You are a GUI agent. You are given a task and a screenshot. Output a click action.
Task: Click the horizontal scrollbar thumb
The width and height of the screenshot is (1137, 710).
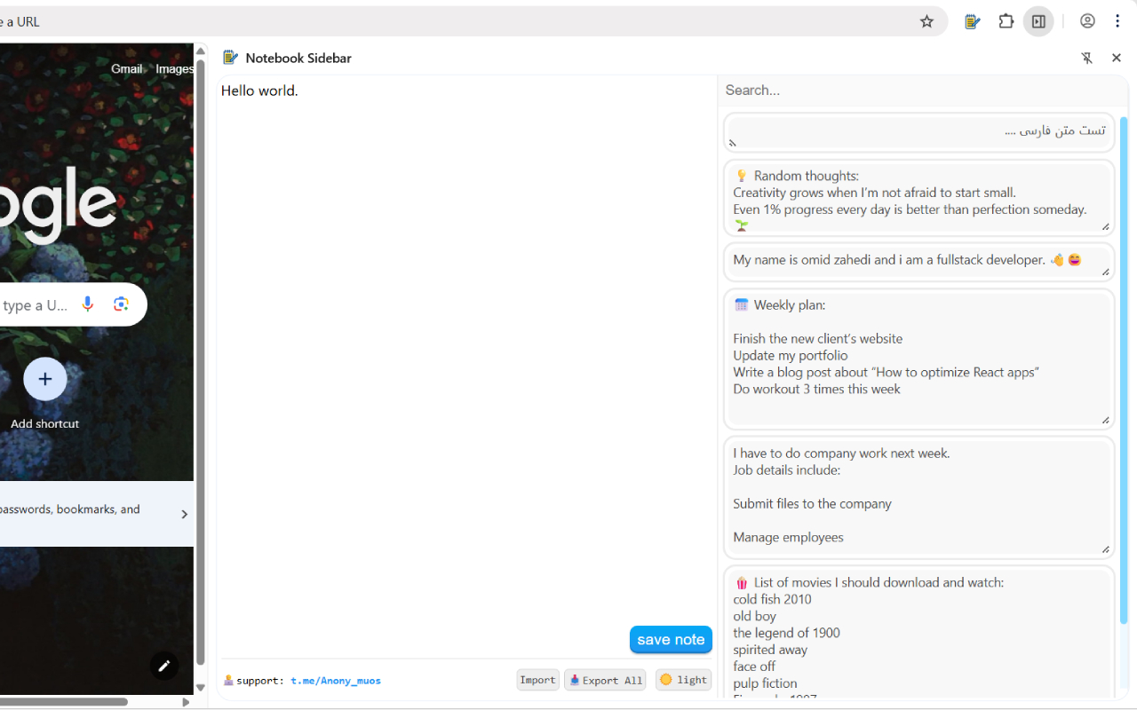coord(64,702)
